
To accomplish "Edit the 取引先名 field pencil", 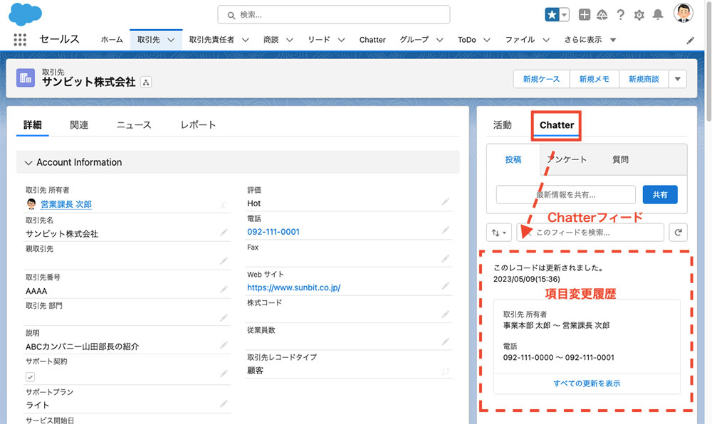I will (x=224, y=233).
